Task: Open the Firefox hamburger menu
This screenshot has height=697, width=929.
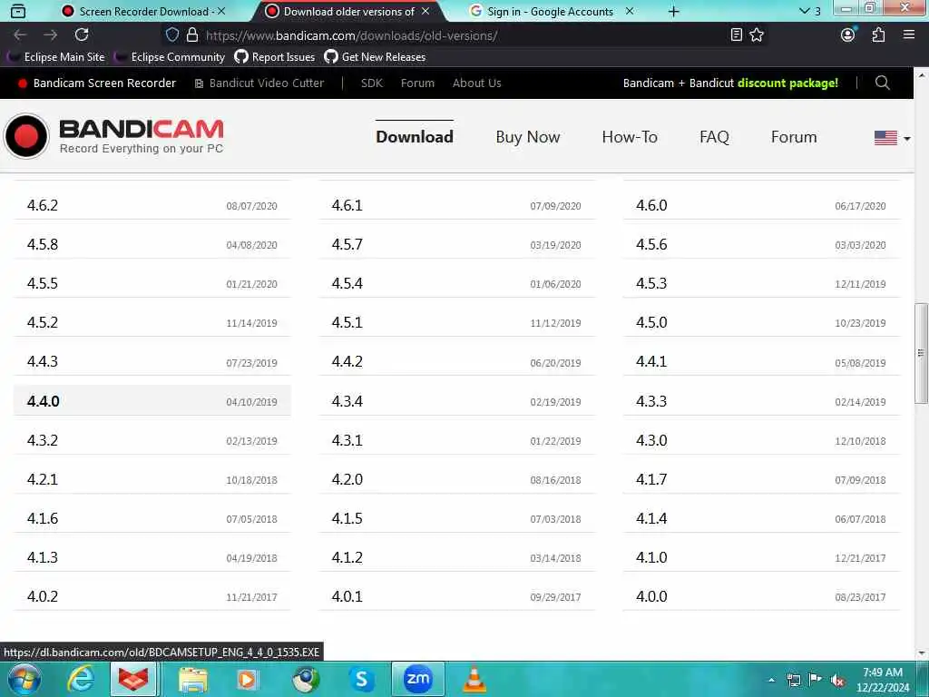Action: point(909,35)
